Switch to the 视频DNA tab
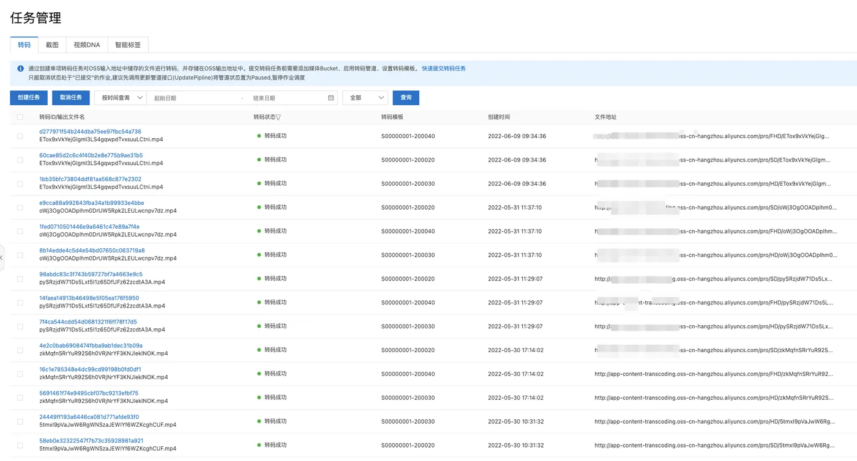This screenshot has height=461, width=857. (86, 45)
